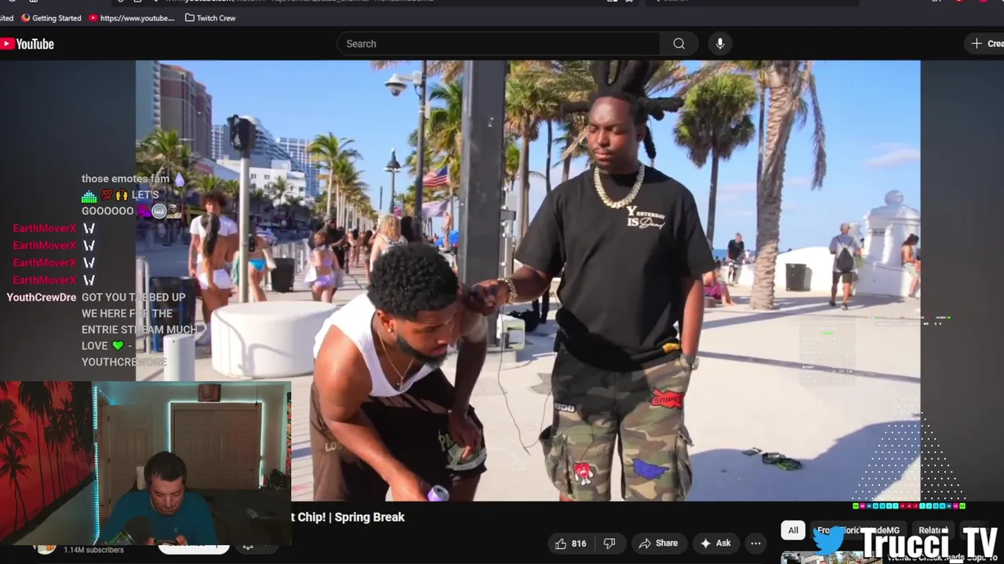This screenshot has width=1004, height=564.
Task: Click the Ask button under the video
Action: pyautogui.click(x=715, y=543)
